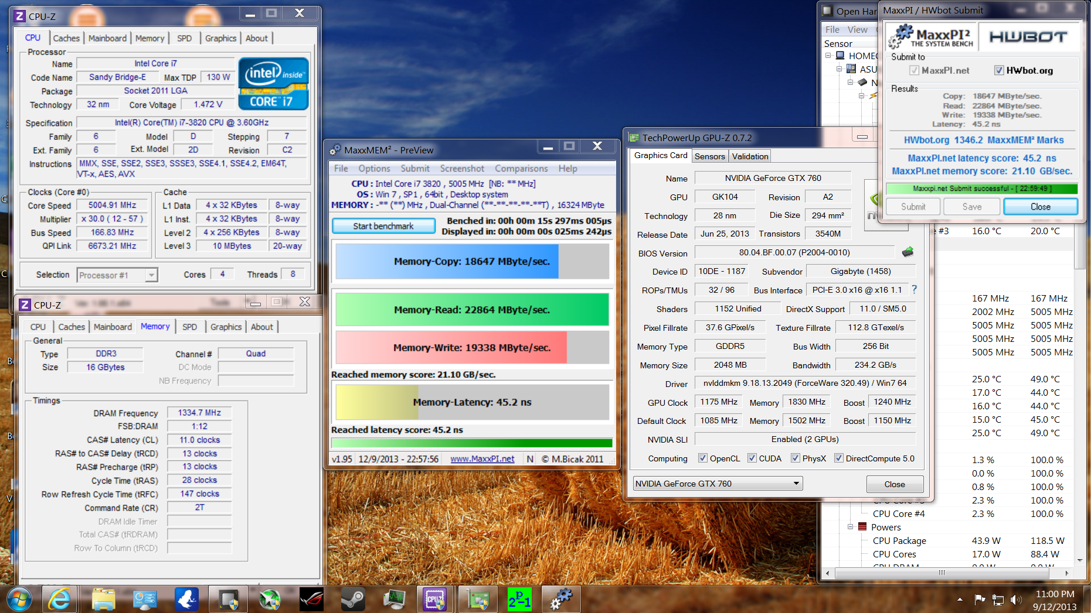Click the volume speaker tray icon
The width and height of the screenshot is (1091, 613).
1016,600
